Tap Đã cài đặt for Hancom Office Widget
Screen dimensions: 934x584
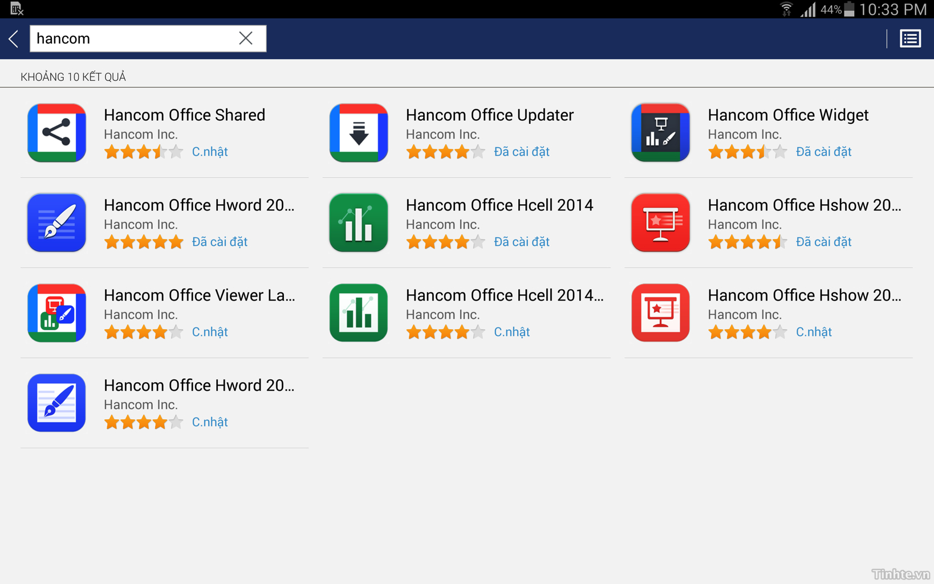click(823, 152)
